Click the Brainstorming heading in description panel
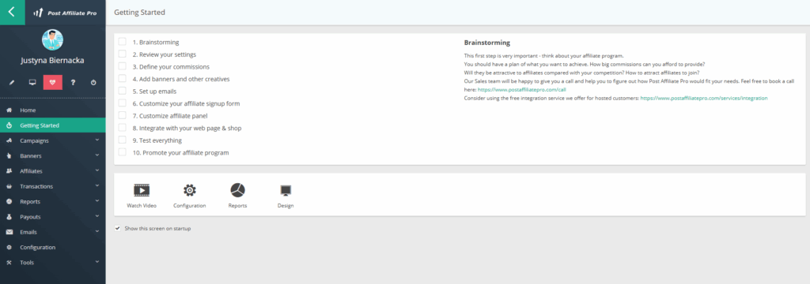Image resolution: width=810 pixels, height=284 pixels. pyautogui.click(x=487, y=43)
